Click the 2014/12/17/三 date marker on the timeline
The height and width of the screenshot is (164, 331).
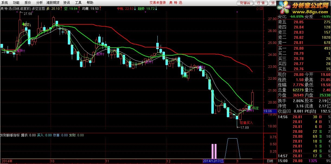[214, 161]
